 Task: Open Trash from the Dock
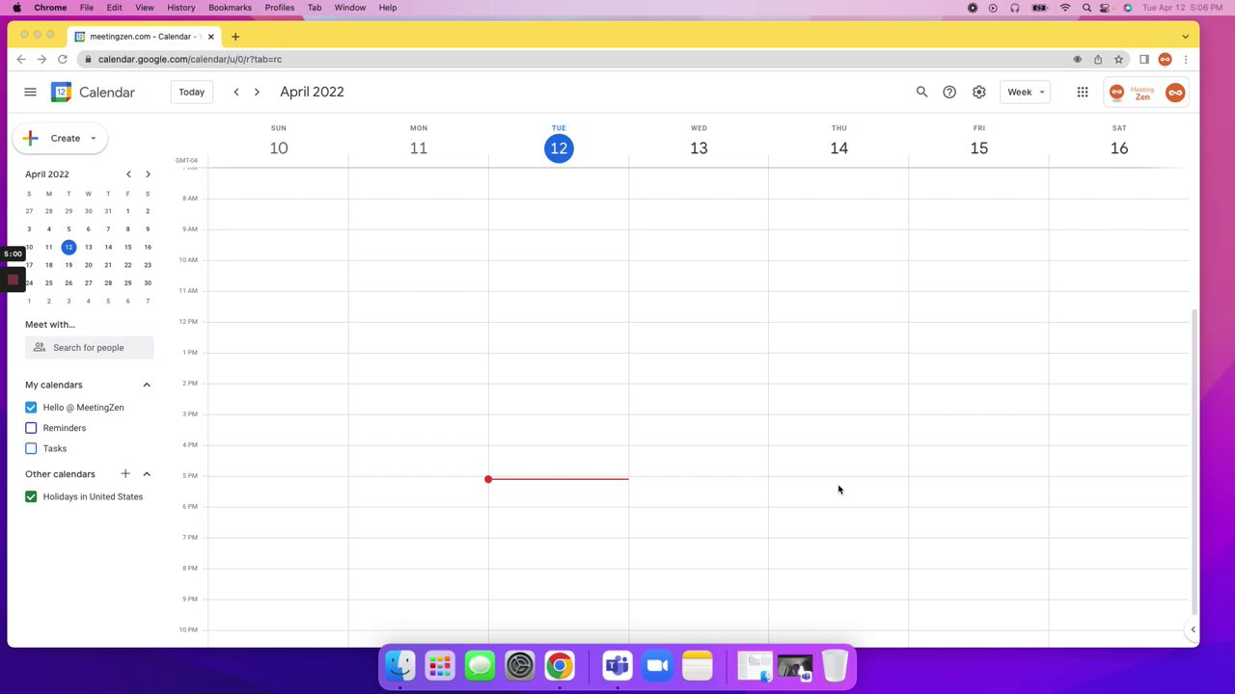835,666
